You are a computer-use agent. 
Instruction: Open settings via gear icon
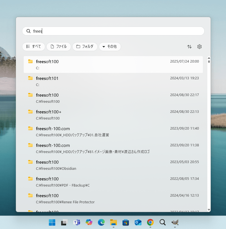coord(199,47)
